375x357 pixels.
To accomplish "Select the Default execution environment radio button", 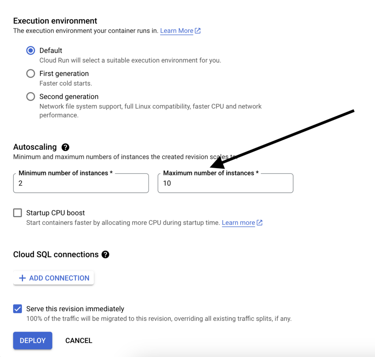I will coord(30,50).
